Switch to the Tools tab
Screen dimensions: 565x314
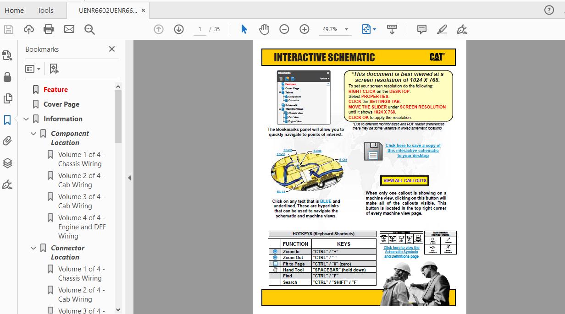click(45, 10)
